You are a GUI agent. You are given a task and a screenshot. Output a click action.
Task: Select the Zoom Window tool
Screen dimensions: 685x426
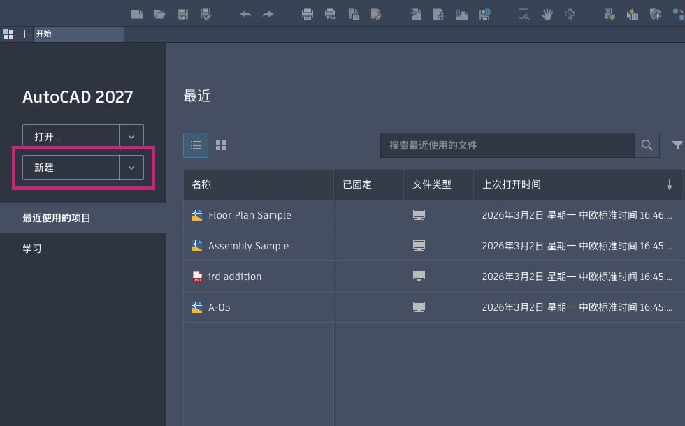tap(524, 15)
